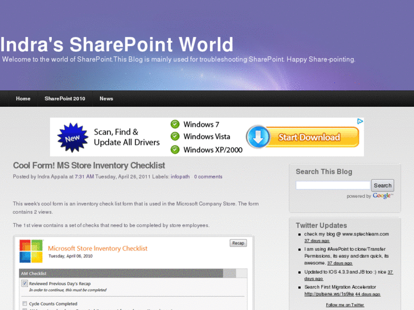
Task: Click the check my blog @ www.sptechlearn.com tweet
Action: click(x=346, y=234)
